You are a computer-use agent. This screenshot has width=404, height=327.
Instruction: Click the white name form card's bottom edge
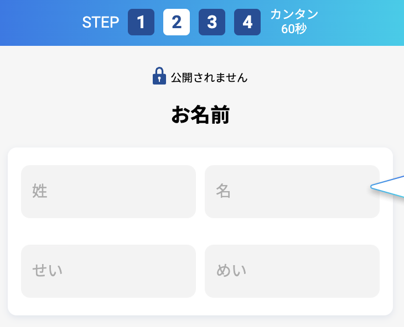[200, 313]
